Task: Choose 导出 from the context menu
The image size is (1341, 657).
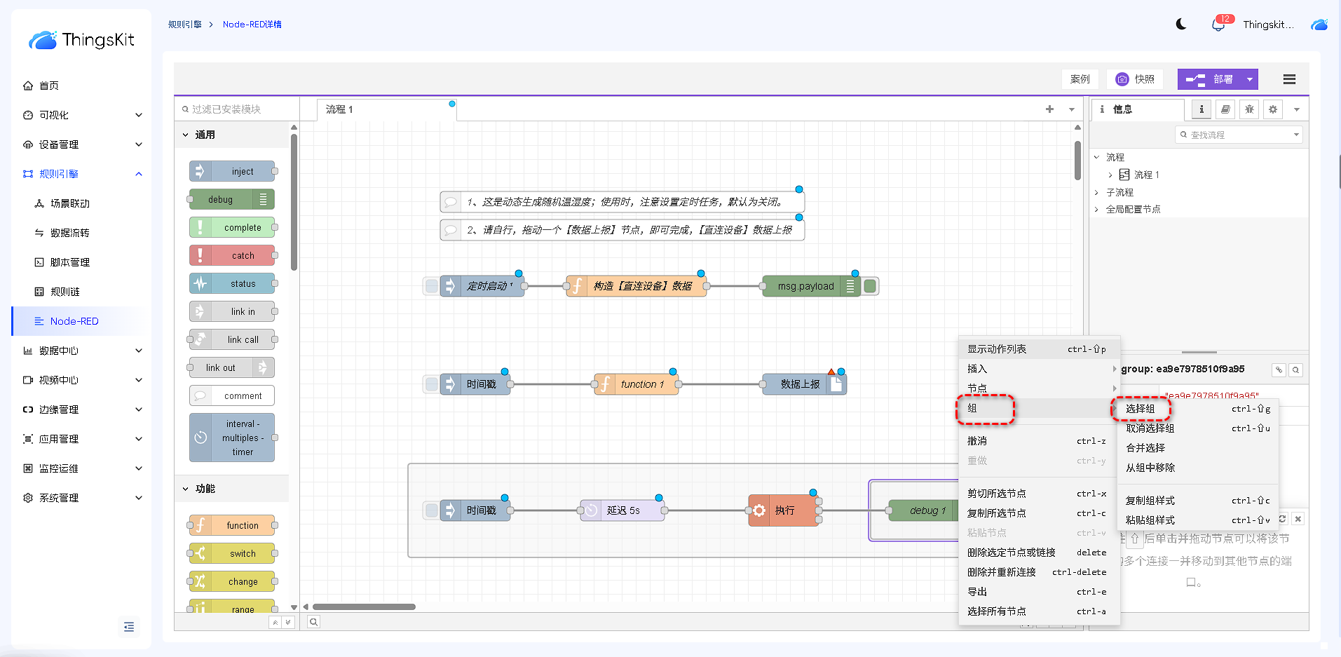Action: 977,592
